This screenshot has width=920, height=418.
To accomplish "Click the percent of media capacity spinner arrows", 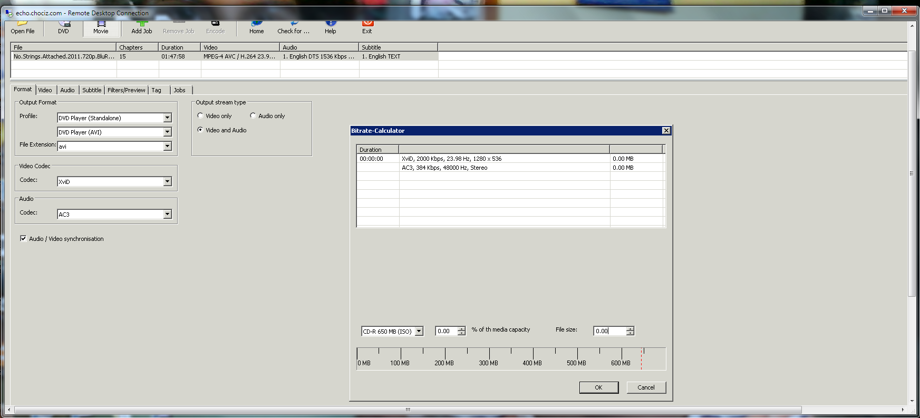I will tap(462, 331).
